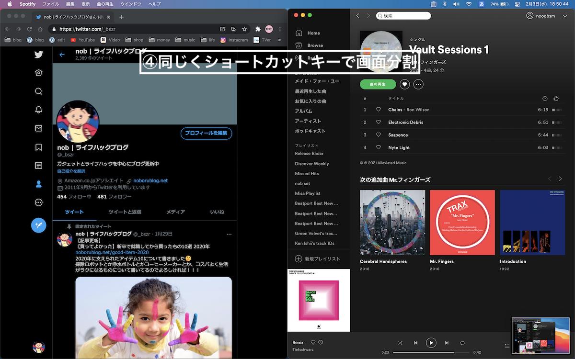Open the money bookmarks folder
The image size is (575, 359).
(x=159, y=40)
